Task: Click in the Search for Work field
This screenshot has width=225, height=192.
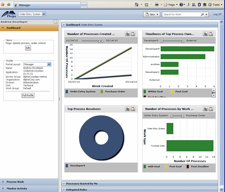Action: (x=181, y=14)
